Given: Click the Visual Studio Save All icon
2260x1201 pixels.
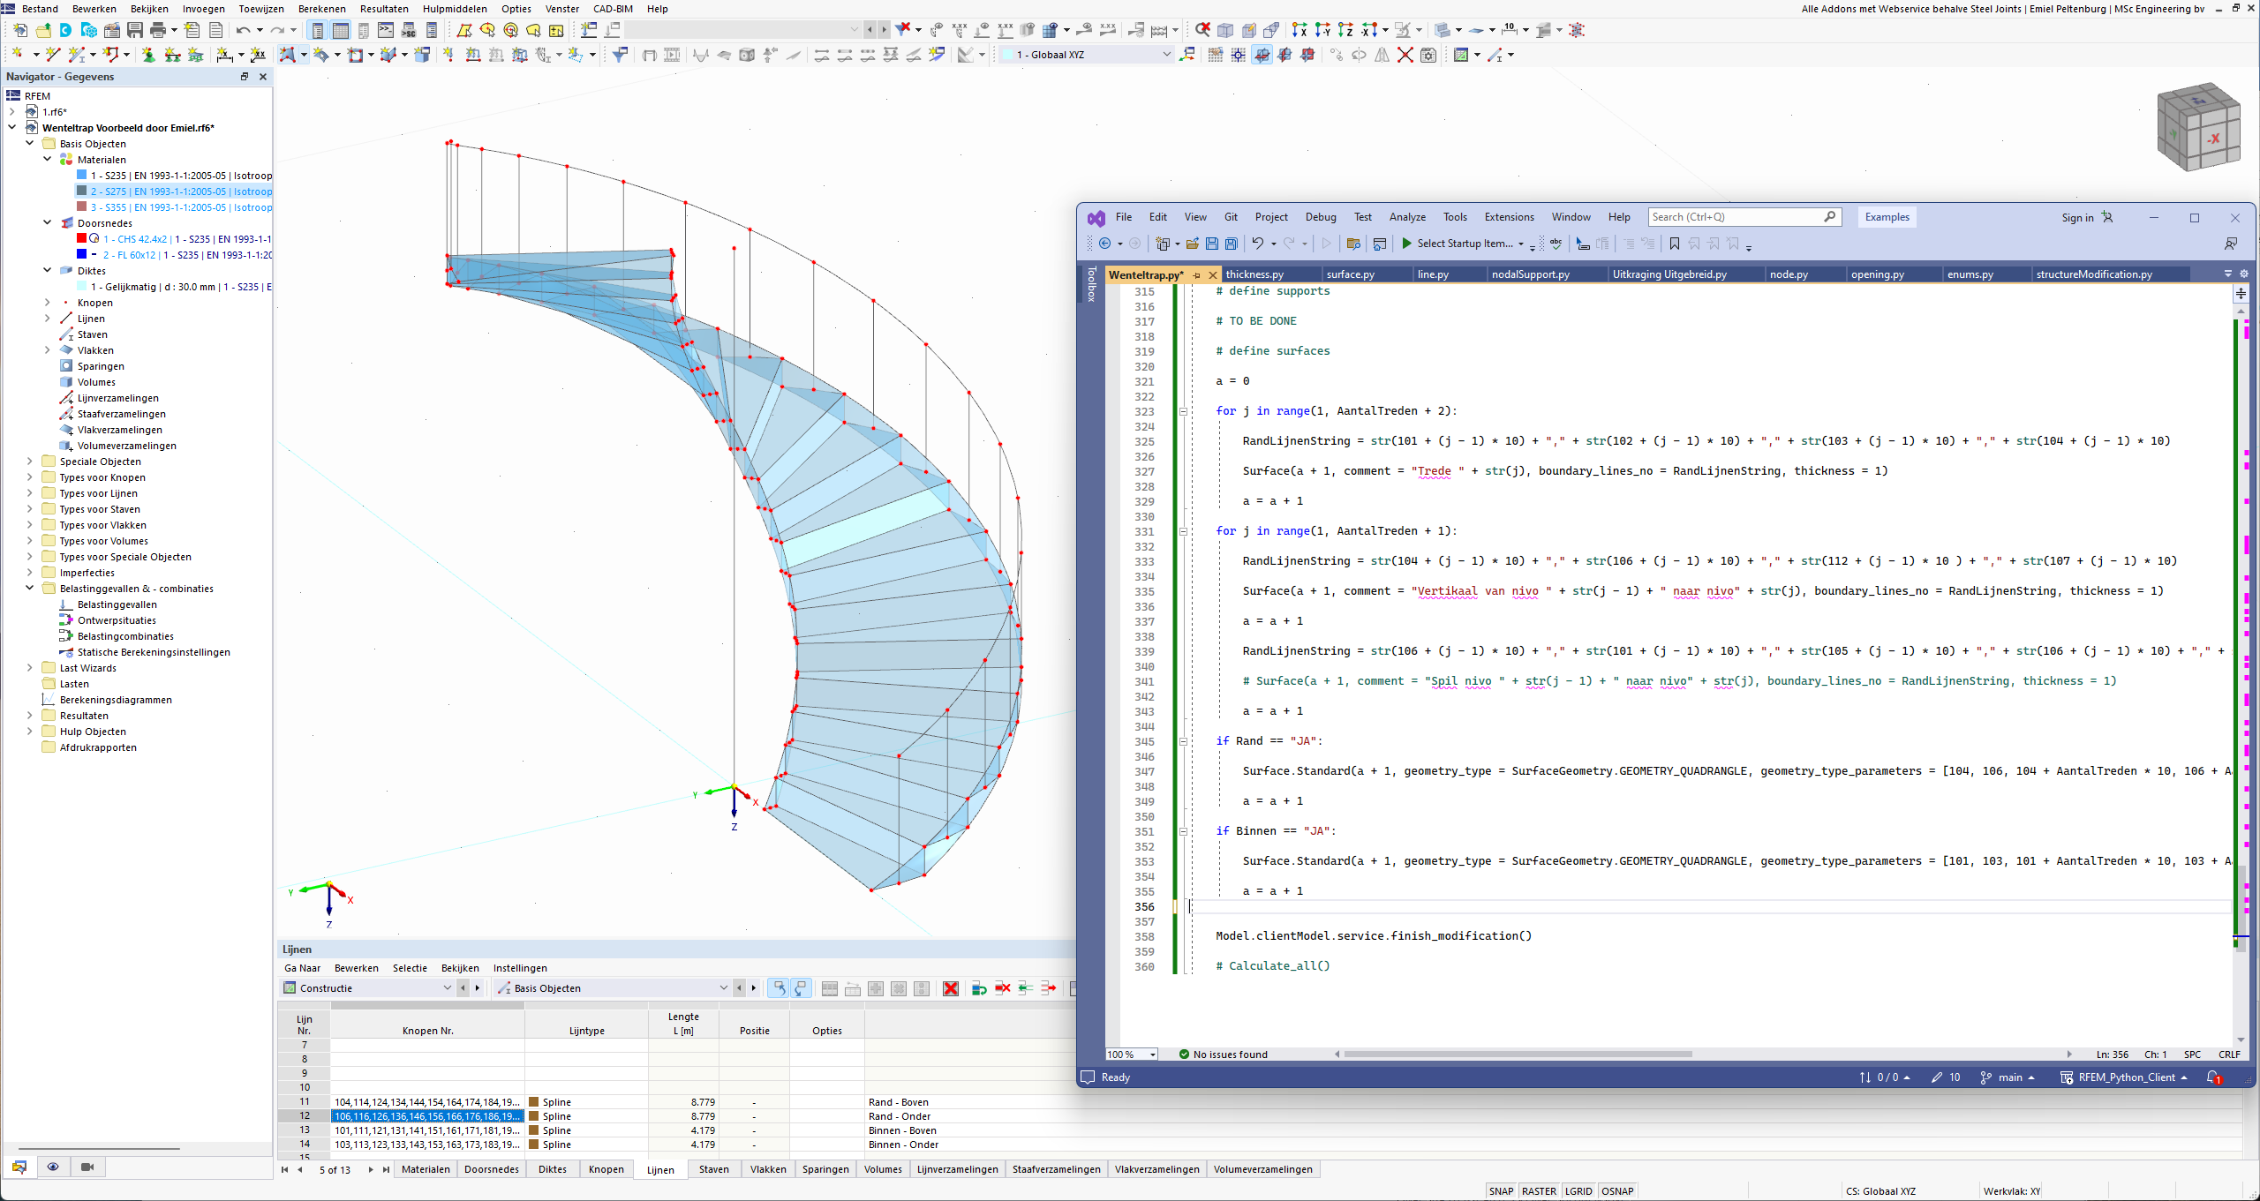Looking at the screenshot, I should (1232, 244).
